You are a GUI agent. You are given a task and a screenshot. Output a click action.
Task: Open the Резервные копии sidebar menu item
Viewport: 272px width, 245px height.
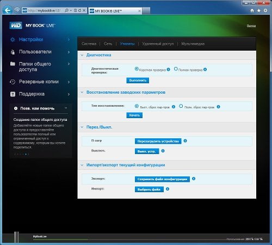(40, 82)
